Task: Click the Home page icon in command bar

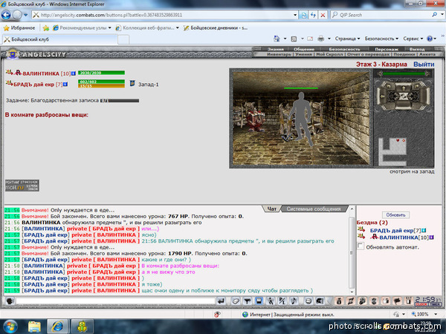Action: click(277, 39)
